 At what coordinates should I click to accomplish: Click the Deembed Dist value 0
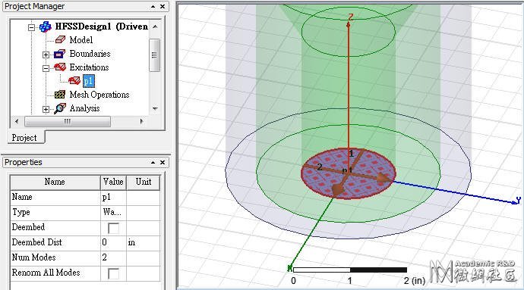[113, 242]
